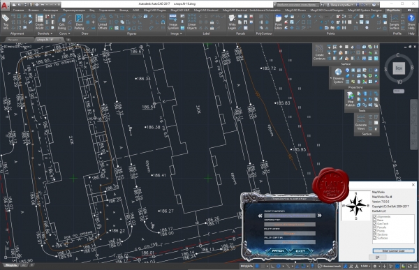Click the Write Legals parcels tool
Image resolution: width=419 pixels, height=270 pixels.
[x=232, y=22]
